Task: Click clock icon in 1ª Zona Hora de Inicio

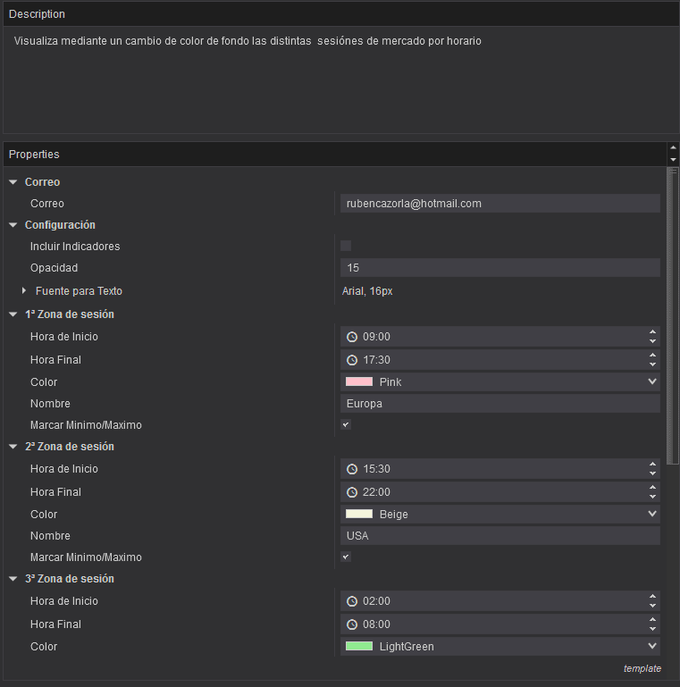Action: (352, 337)
